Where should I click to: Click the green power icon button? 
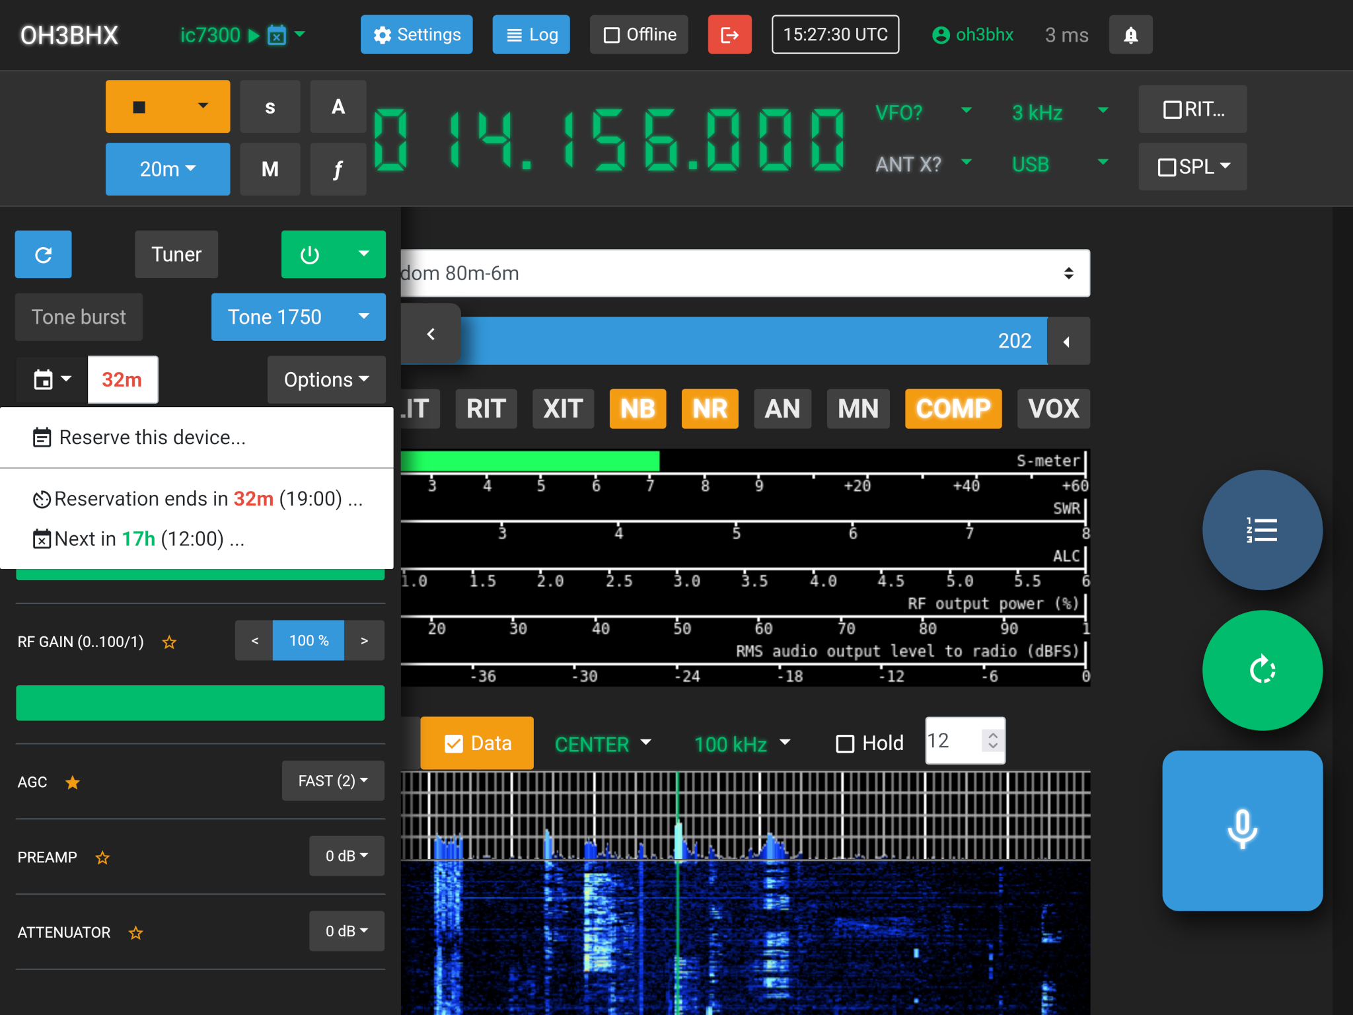[x=311, y=254]
